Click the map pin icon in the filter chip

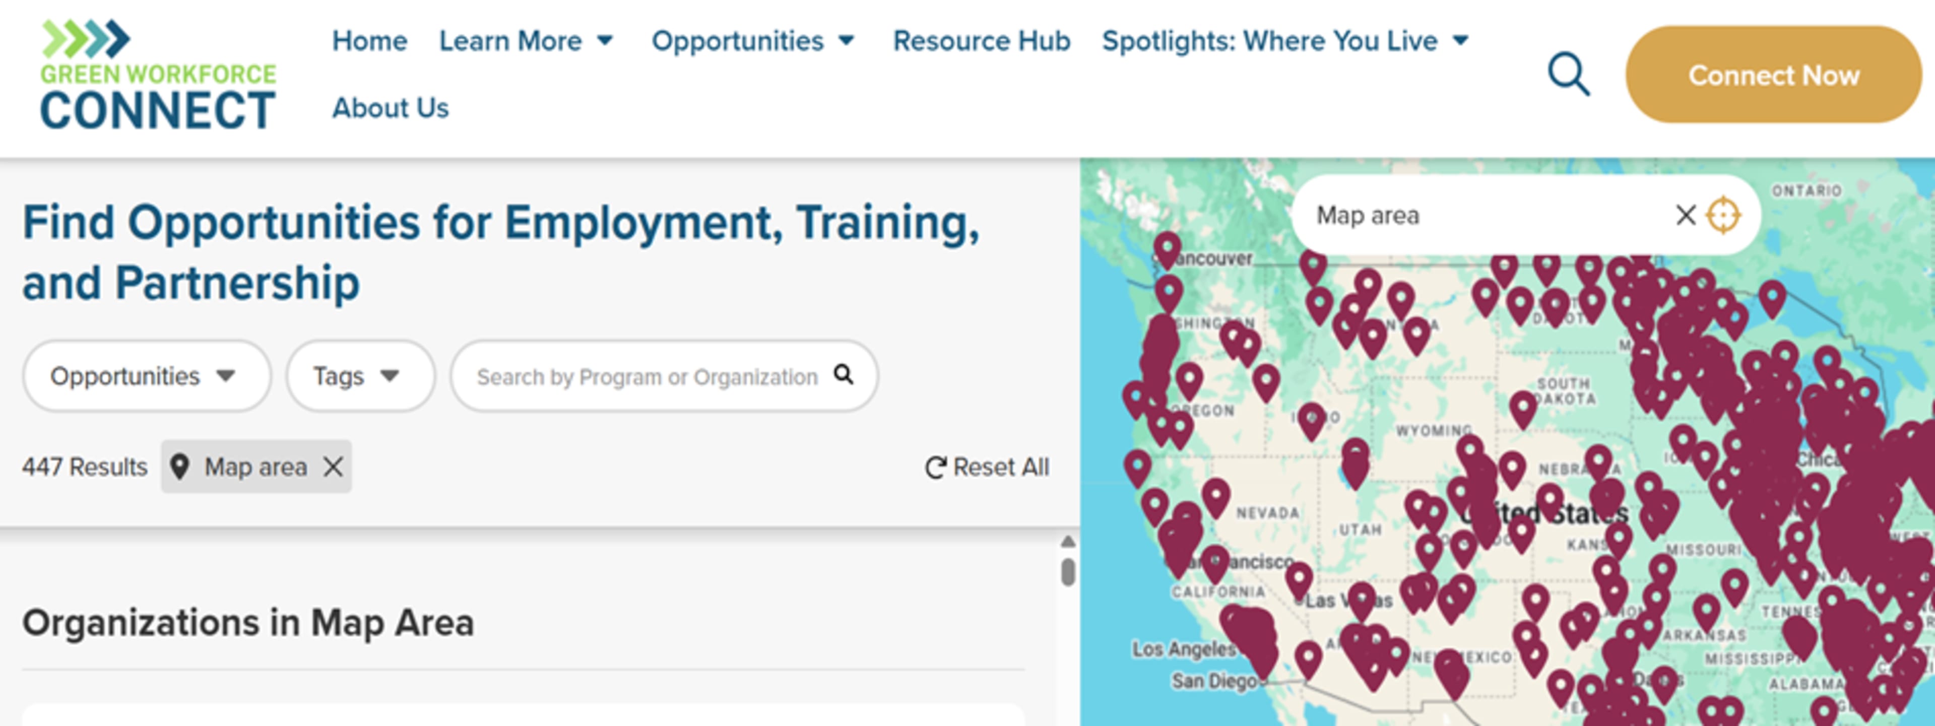(179, 466)
